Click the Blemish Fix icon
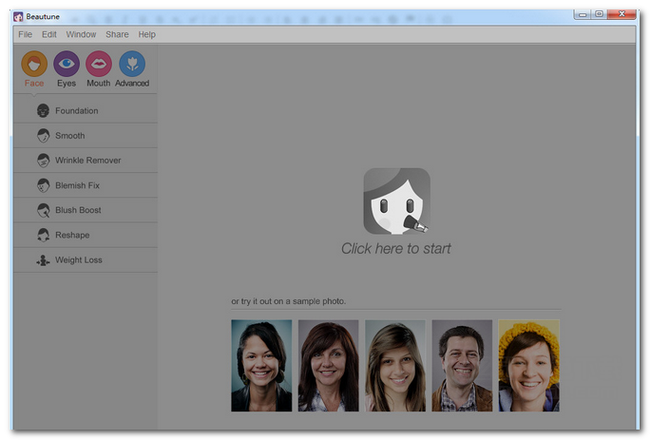 click(43, 185)
